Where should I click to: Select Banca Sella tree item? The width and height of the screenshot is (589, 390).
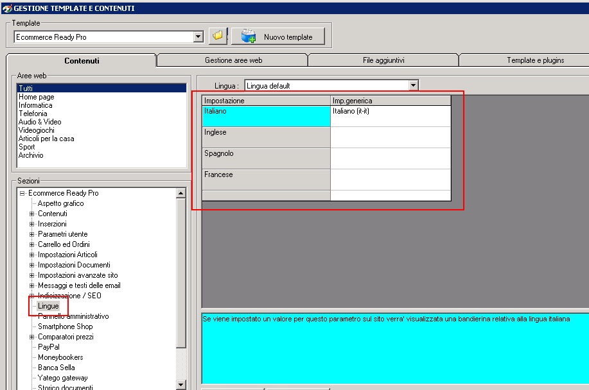point(57,368)
